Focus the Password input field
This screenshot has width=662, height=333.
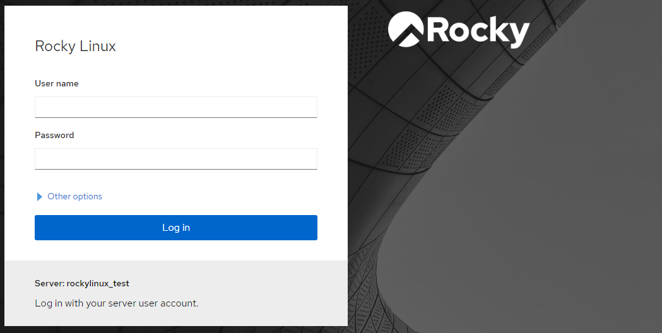[176, 159]
